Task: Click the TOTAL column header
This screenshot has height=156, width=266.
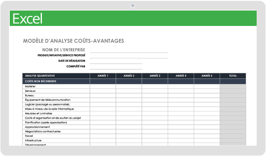Action: (233, 76)
